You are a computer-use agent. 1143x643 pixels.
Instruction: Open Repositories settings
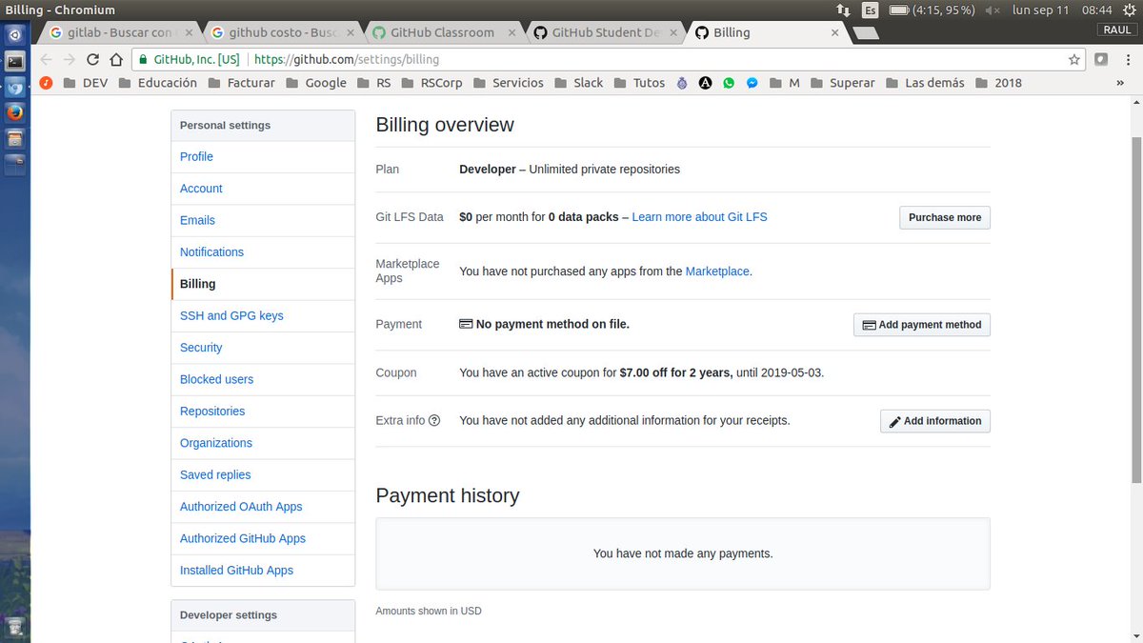[212, 411]
